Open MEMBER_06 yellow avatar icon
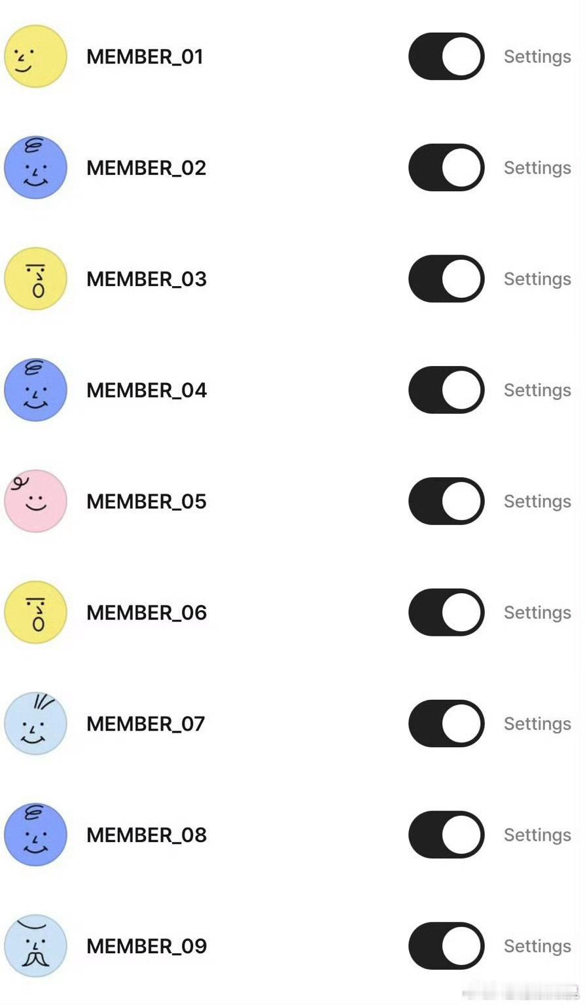Image resolution: width=585 pixels, height=1005 pixels. point(36,612)
